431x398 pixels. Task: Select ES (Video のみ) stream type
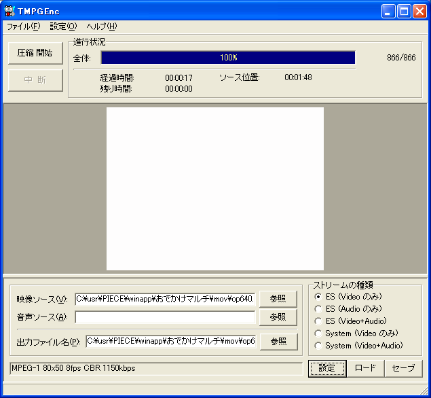[348, 297]
